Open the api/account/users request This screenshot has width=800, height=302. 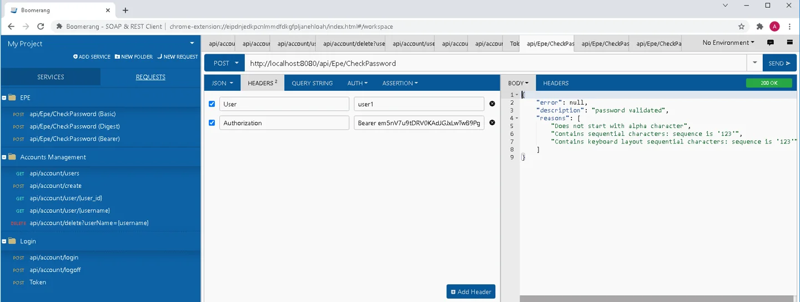point(54,173)
